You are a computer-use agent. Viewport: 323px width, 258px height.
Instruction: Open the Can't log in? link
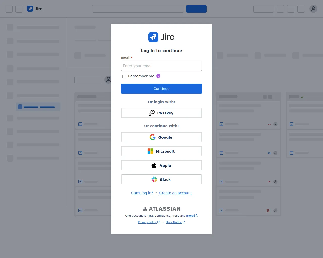tap(142, 193)
